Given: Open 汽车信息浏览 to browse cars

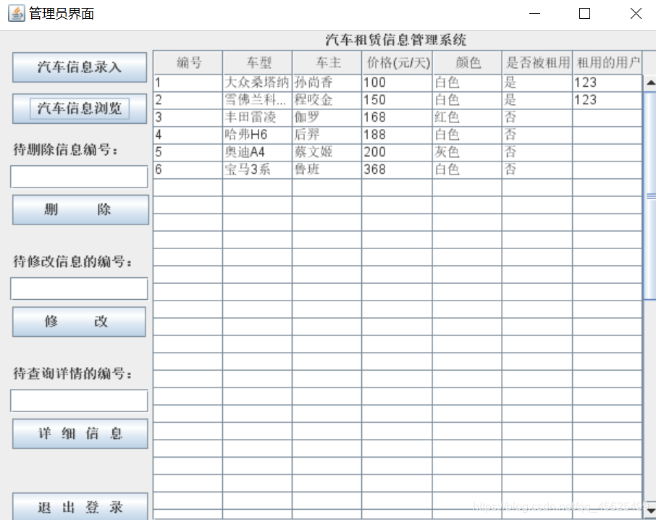Looking at the screenshot, I should click(x=80, y=109).
